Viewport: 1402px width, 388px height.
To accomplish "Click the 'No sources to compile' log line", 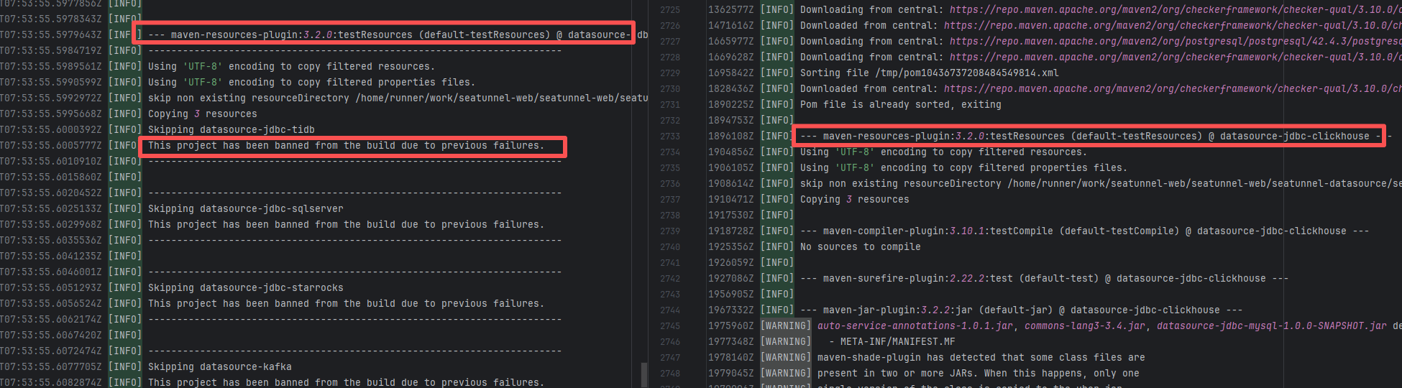I will coord(860,247).
